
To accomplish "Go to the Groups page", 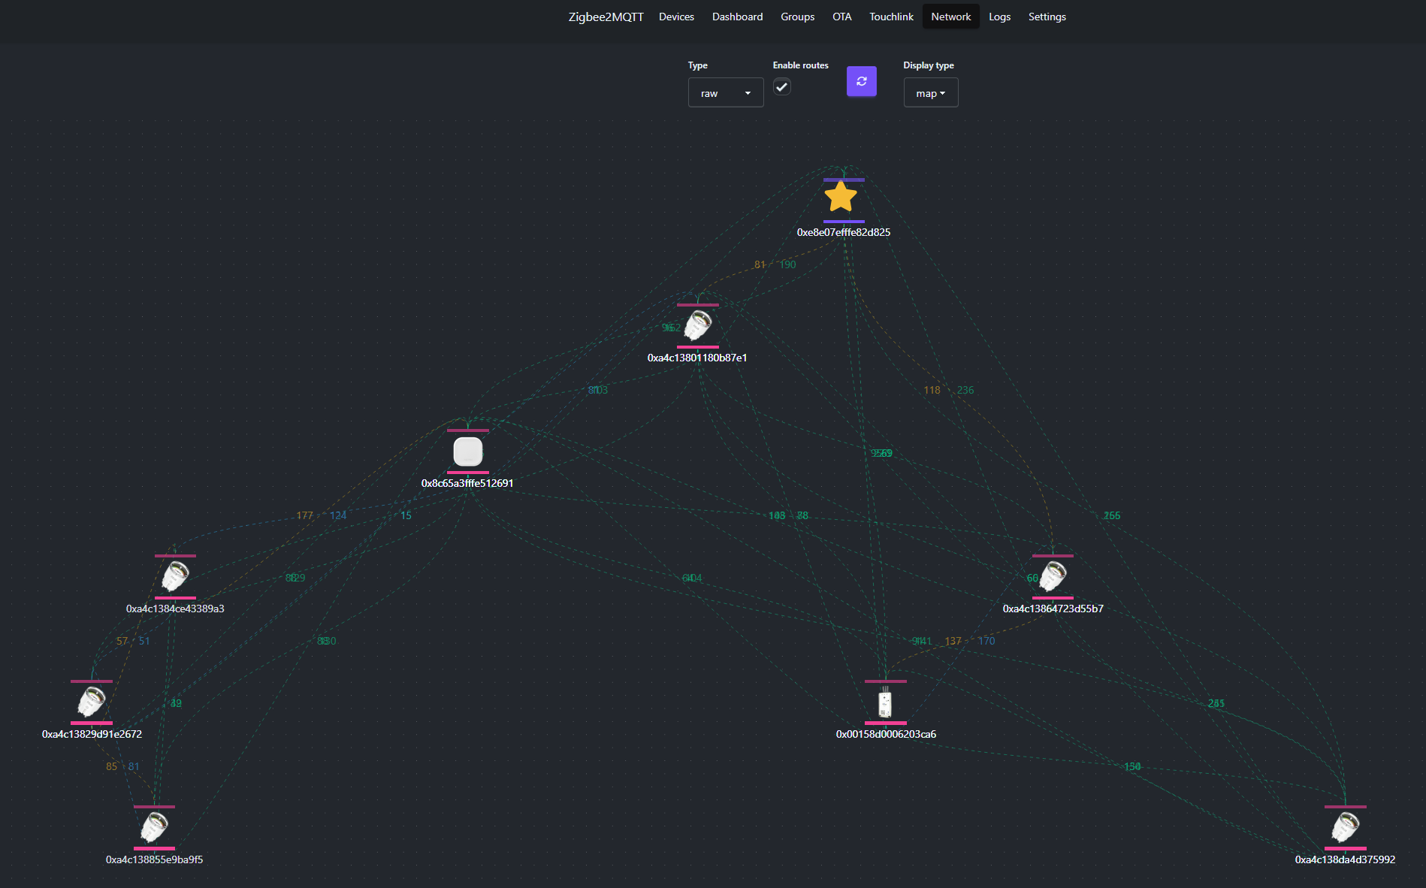I will [797, 17].
